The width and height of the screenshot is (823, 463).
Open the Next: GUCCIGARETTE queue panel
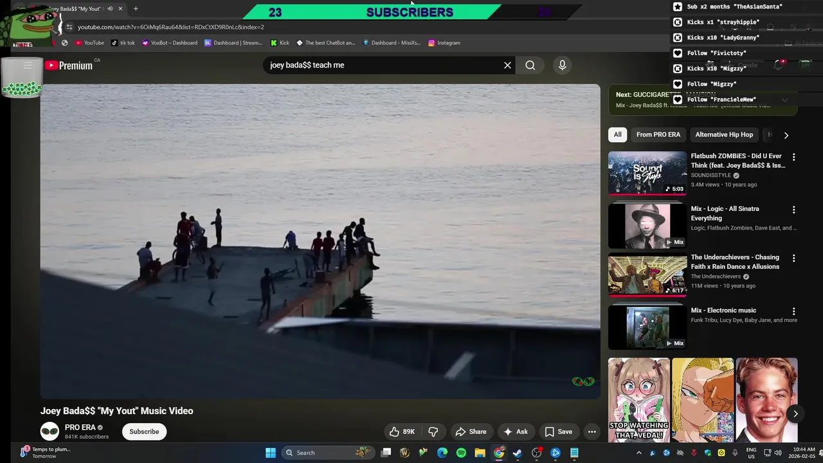pyautogui.click(x=703, y=100)
